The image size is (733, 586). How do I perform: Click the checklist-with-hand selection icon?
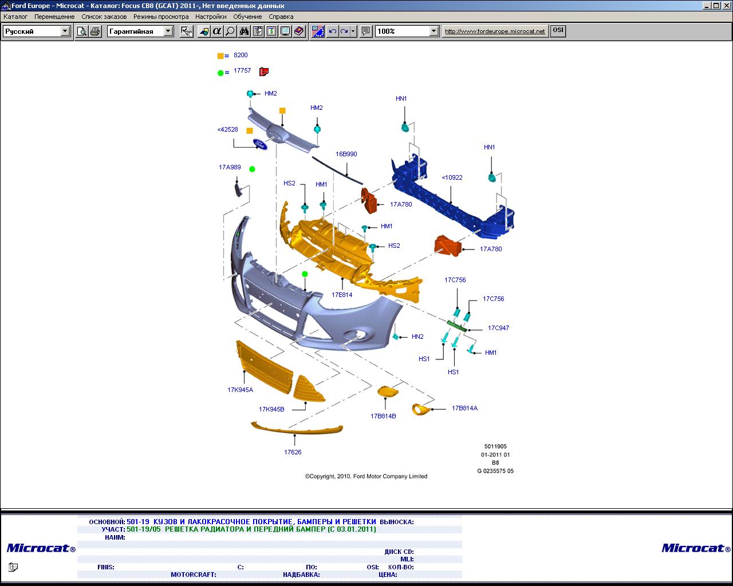tap(186, 31)
